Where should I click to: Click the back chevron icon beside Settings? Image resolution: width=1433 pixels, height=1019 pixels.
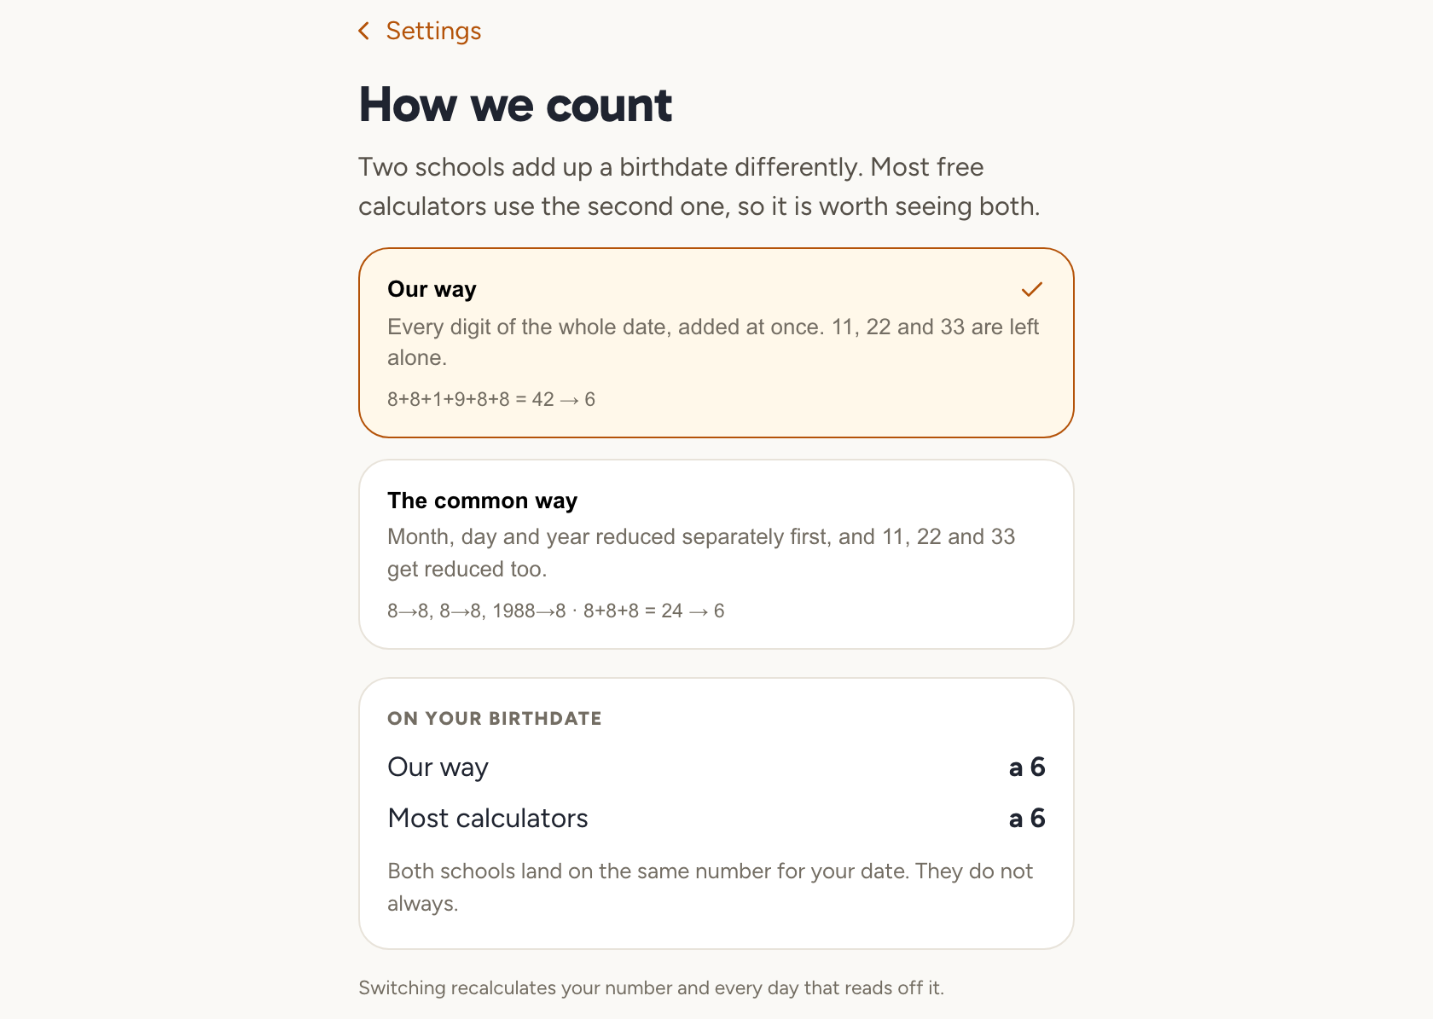click(364, 31)
